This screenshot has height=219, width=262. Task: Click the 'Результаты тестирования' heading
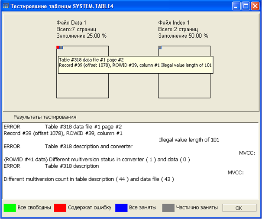(x=45, y=117)
